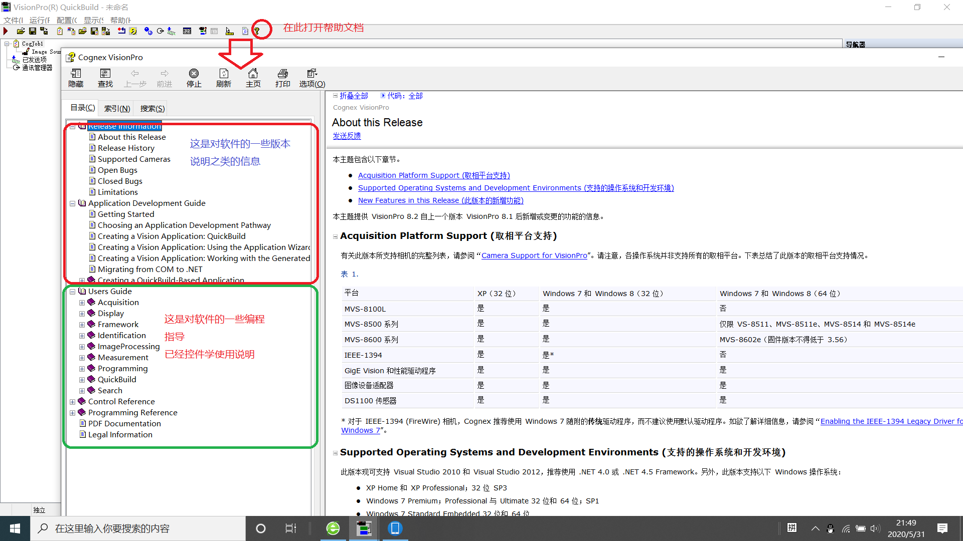Expand the Programming Reference node
Viewport: 963px width, 541px height.
pos(72,413)
